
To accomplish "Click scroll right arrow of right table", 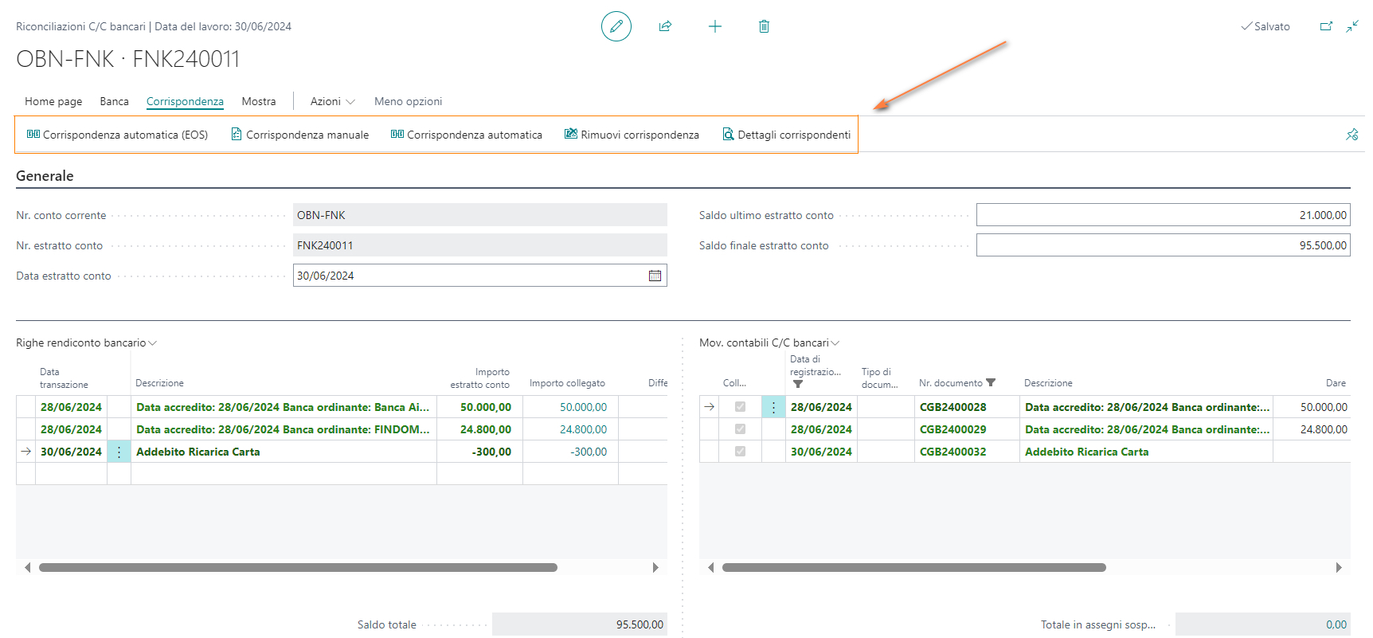I will [1339, 568].
